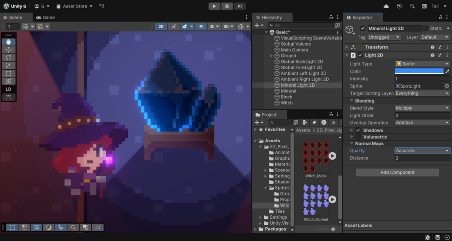
Task: Switch to the Game tab
Action: pyautogui.click(x=46, y=17)
